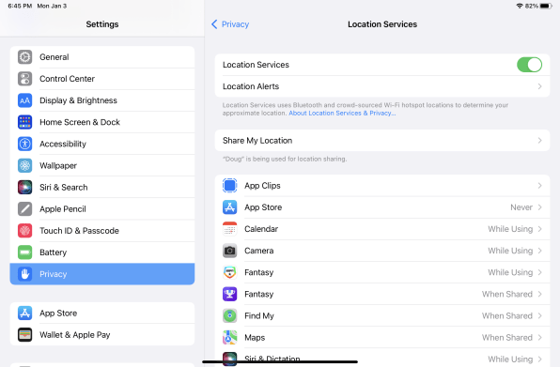Click the Wi-Fi status icon
Viewport: 560px width, 367px height.
pyautogui.click(x=520, y=6)
